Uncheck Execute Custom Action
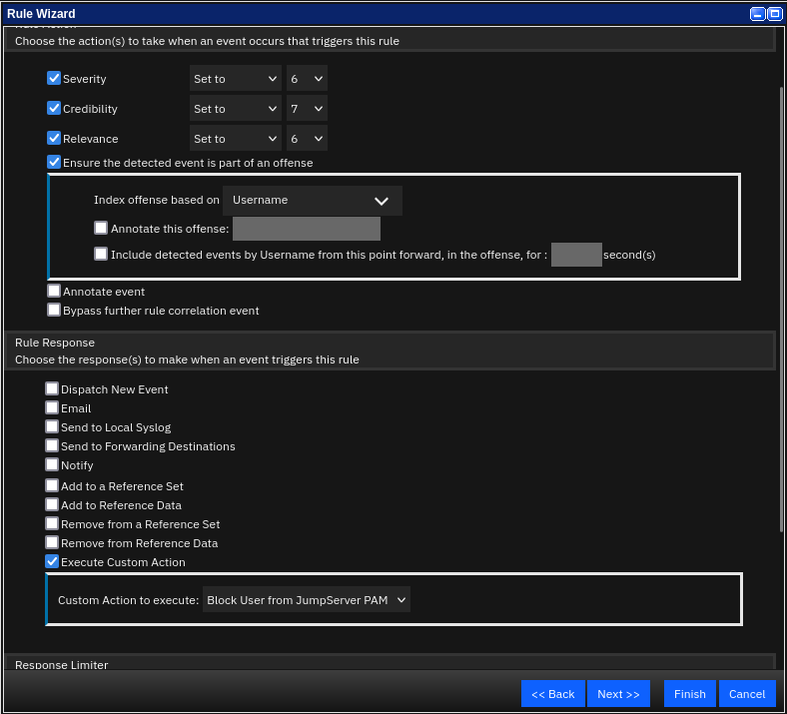This screenshot has height=714, width=787. [52, 561]
